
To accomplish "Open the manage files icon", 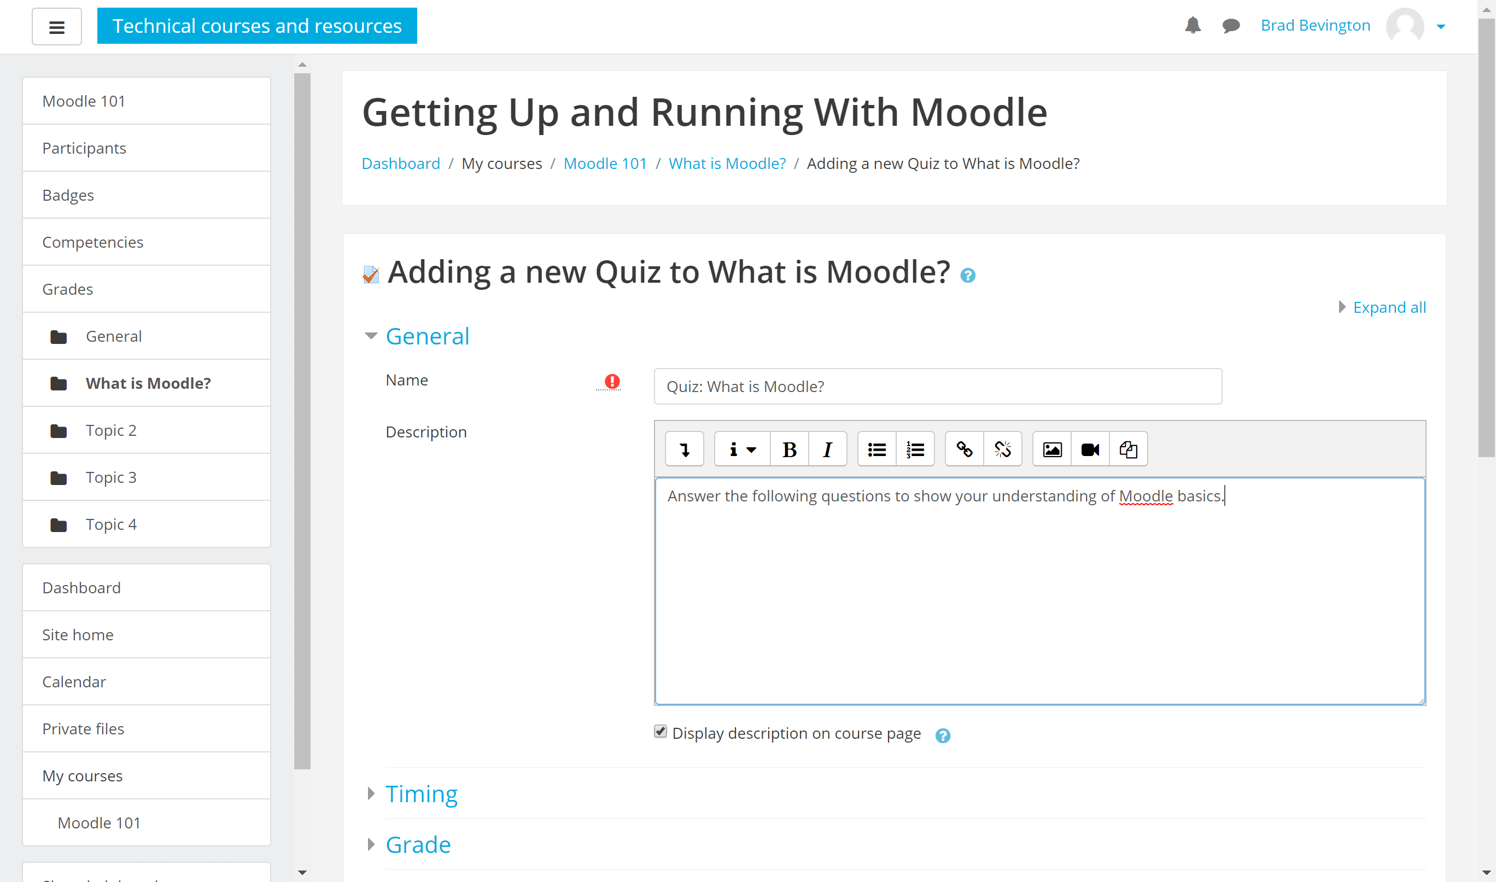I will [1127, 449].
